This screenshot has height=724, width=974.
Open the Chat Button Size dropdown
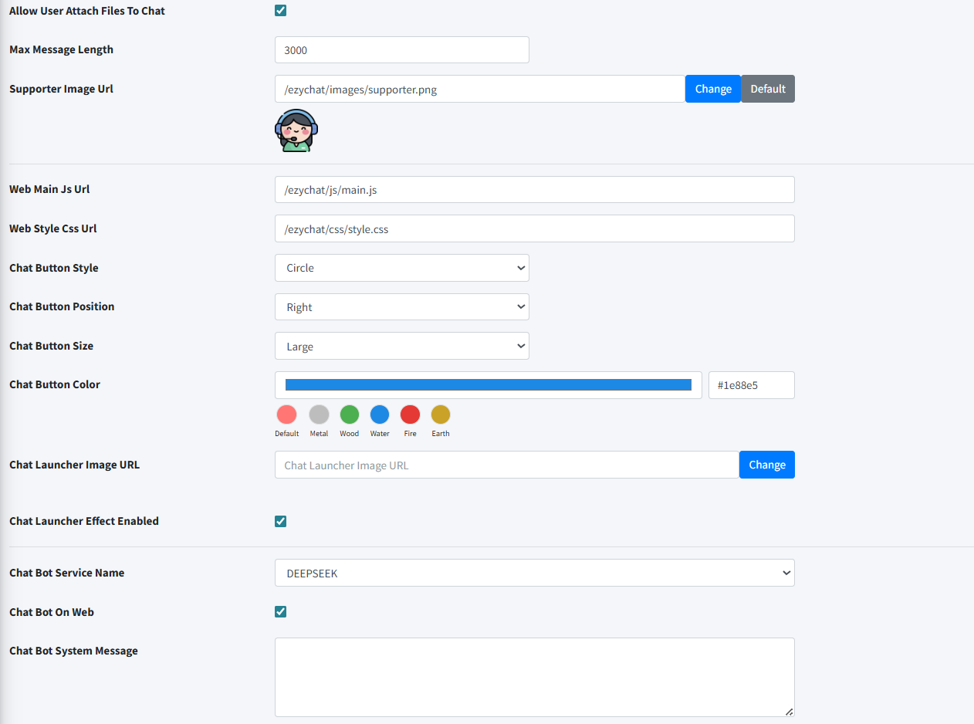(x=402, y=346)
